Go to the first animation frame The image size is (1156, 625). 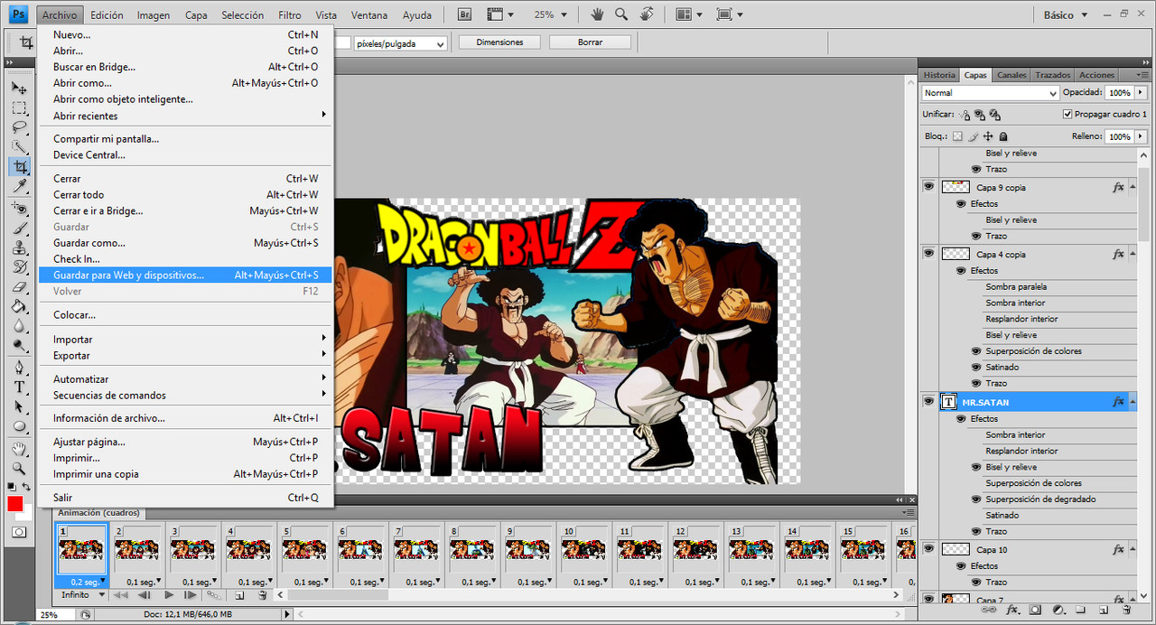(119, 595)
